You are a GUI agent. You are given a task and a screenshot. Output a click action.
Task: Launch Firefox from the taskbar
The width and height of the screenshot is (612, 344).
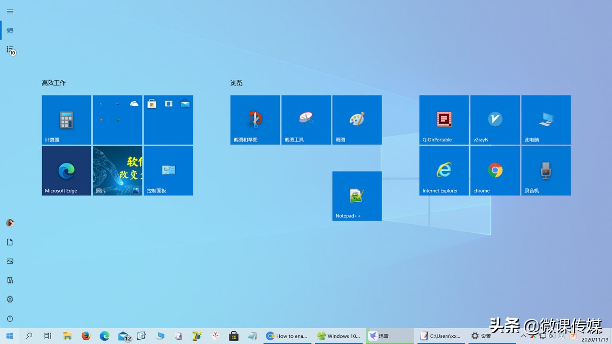click(x=86, y=336)
